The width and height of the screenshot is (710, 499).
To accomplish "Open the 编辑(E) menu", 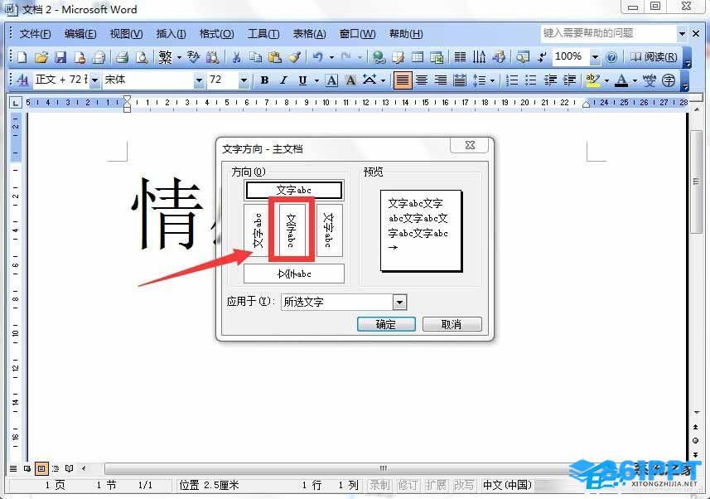I will 80,34.
